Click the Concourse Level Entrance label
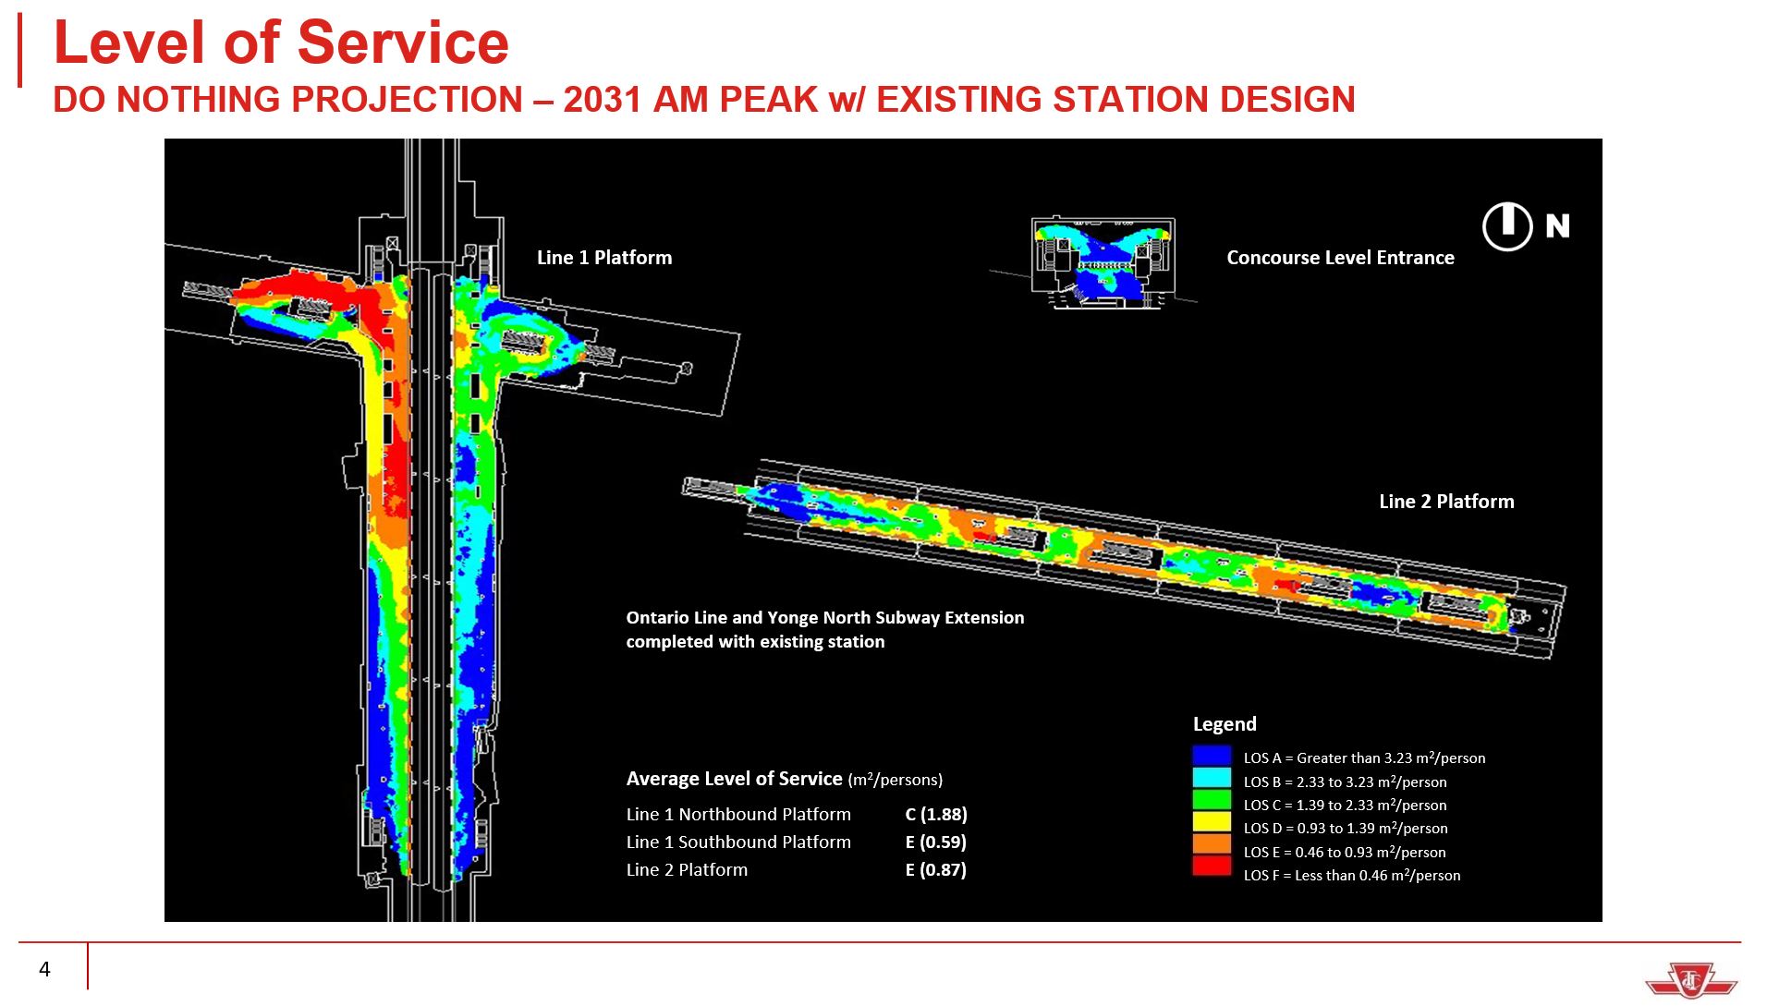The height and width of the screenshot is (1006, 1767). coord(1340,258)
